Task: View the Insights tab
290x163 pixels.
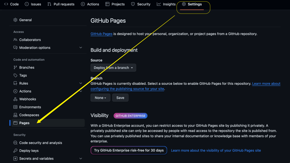Action: pyautogui.click(x=166, y=4)
